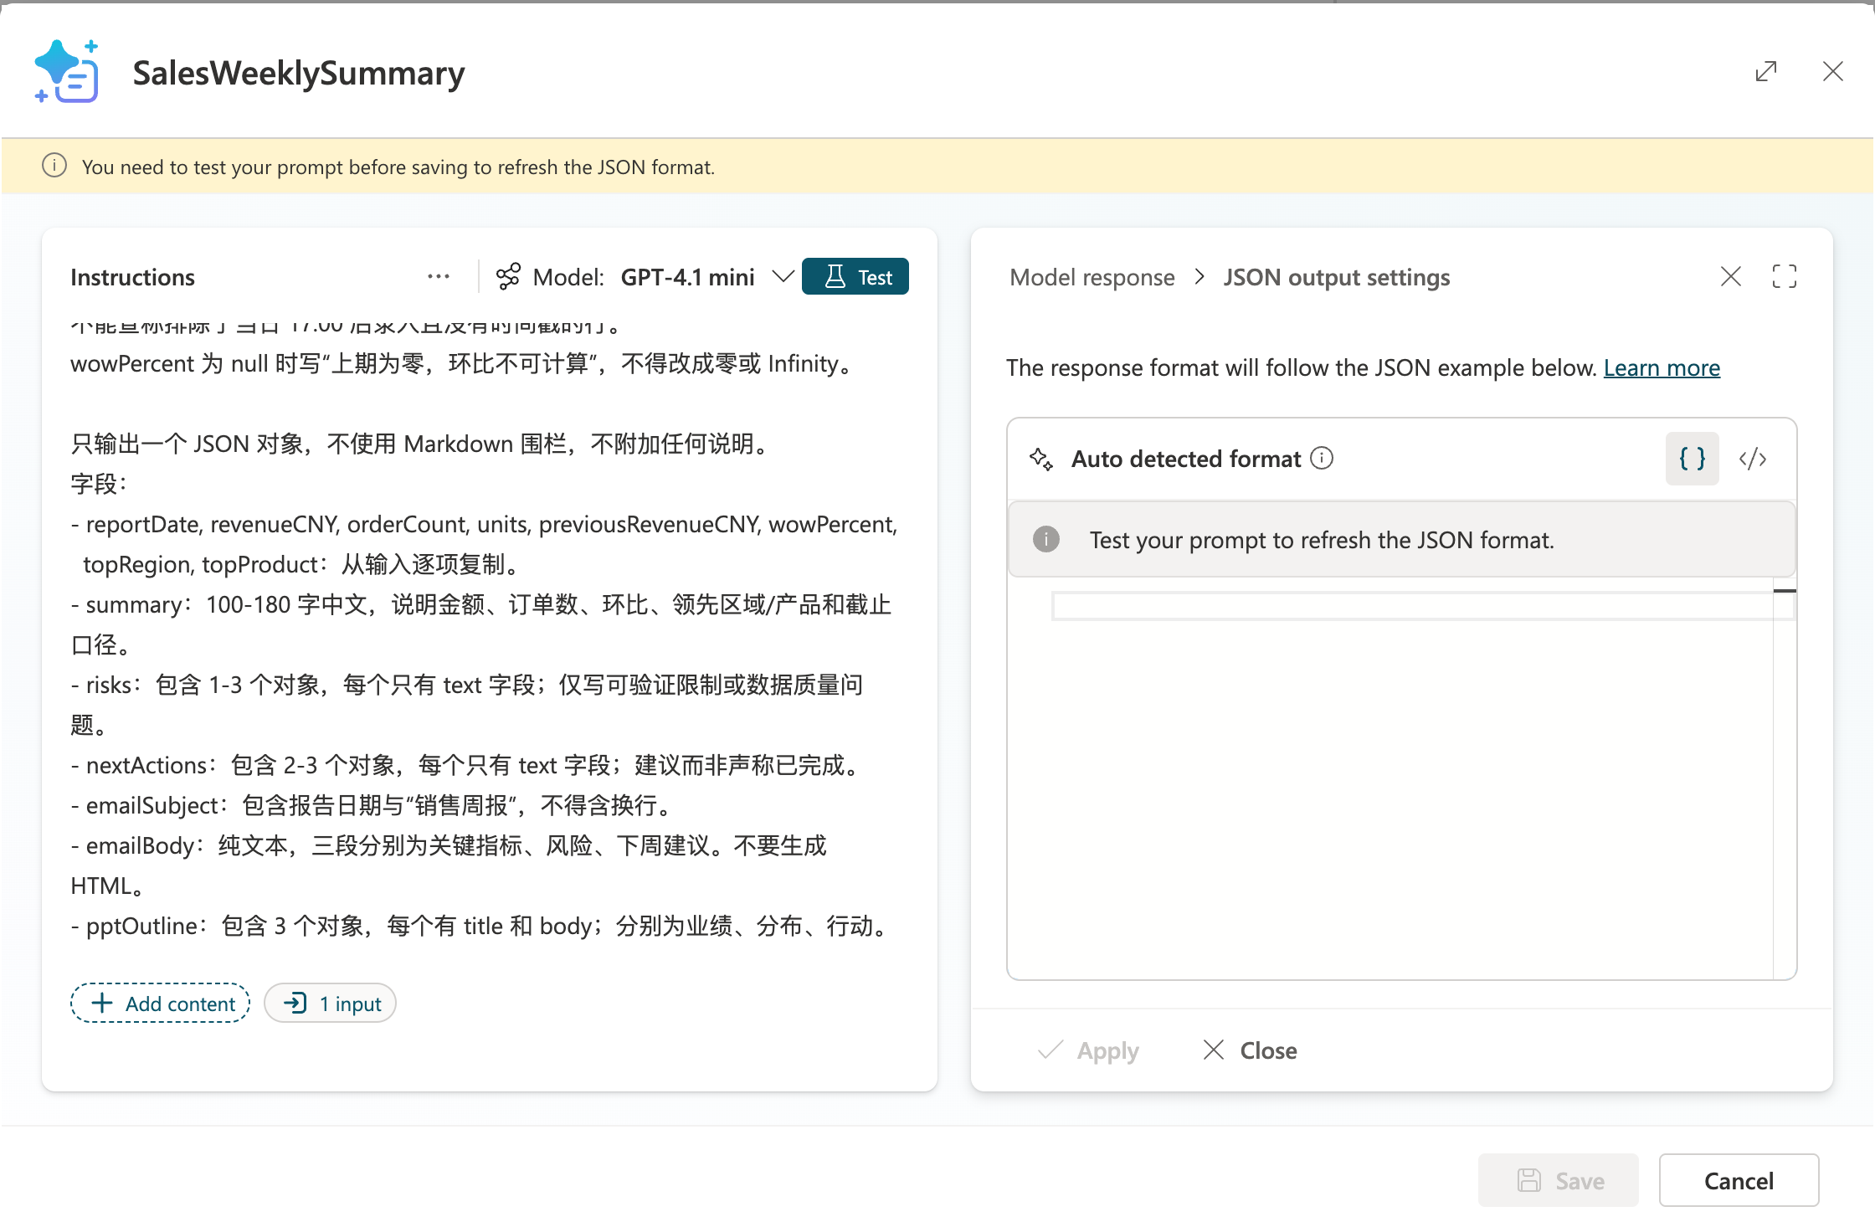Click the 'Test your prompt to refresh' notice text
The image size is (1875, 1222).
(1321, 540)
